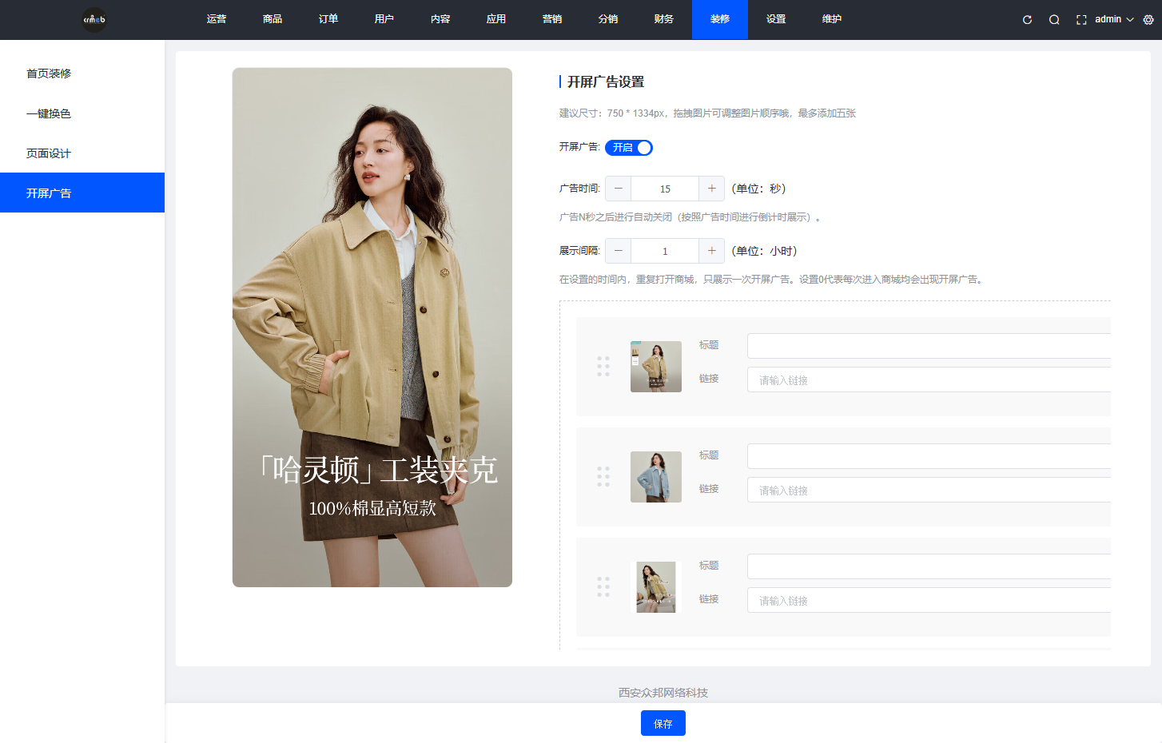This screenshot has height=743, width=1162.
Task: Click the 西安众邦网络科技 footer link
Action: click(x=663, y=693)
